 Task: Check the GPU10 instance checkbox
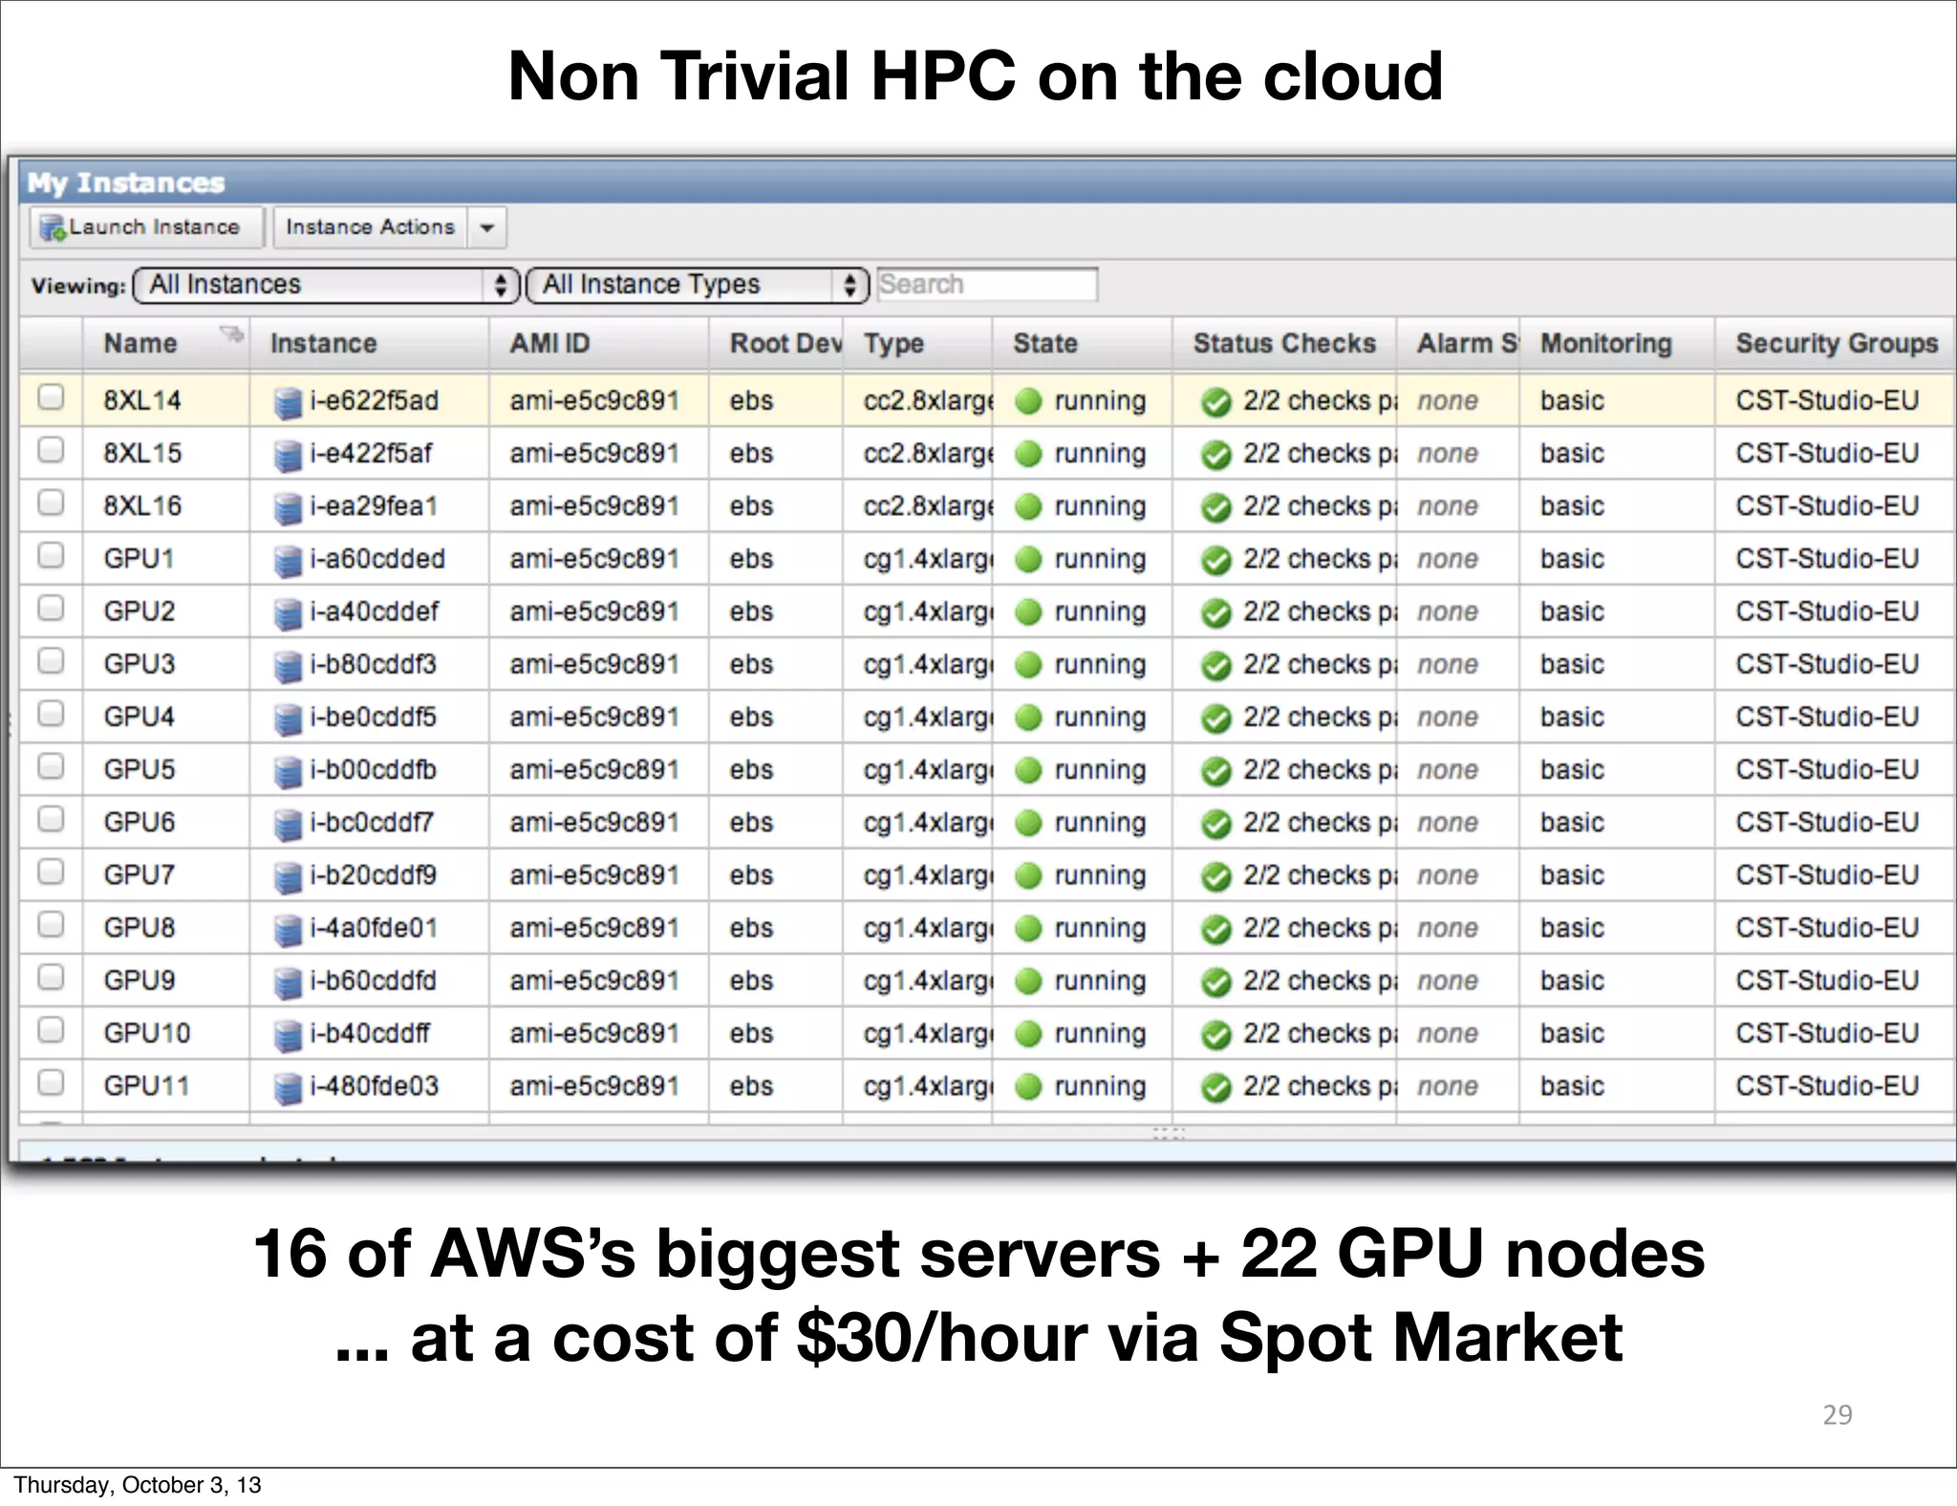tap(51, 1029)
